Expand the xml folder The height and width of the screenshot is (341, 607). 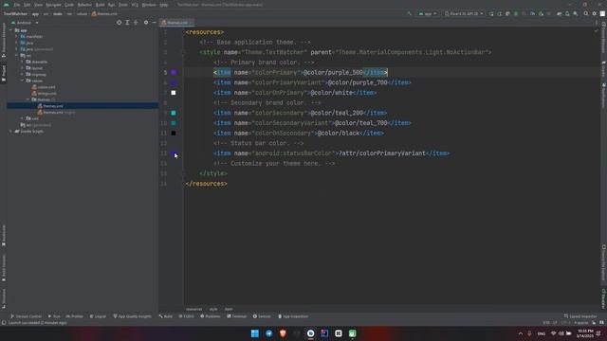click(x=22, y=118)
